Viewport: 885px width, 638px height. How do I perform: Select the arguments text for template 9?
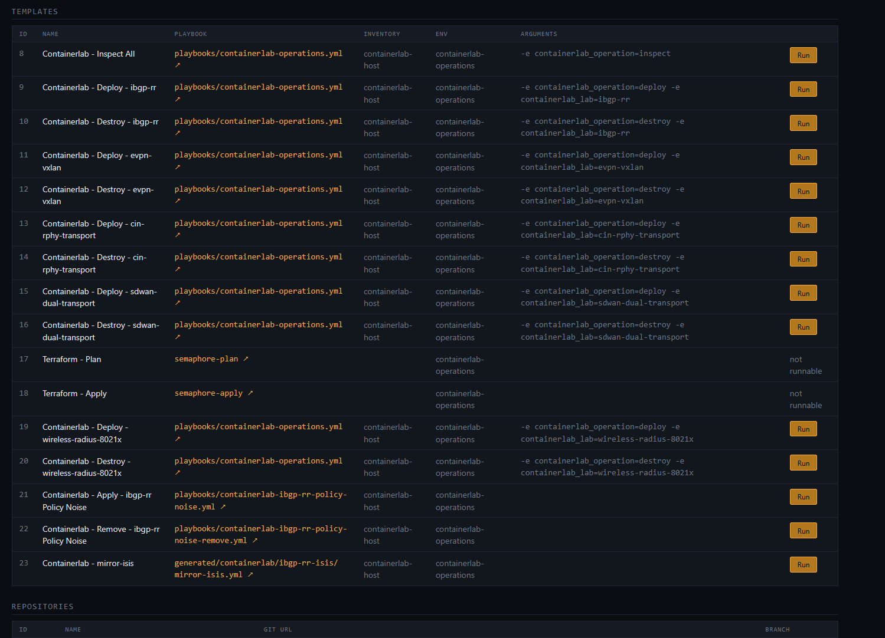point(600,93)
